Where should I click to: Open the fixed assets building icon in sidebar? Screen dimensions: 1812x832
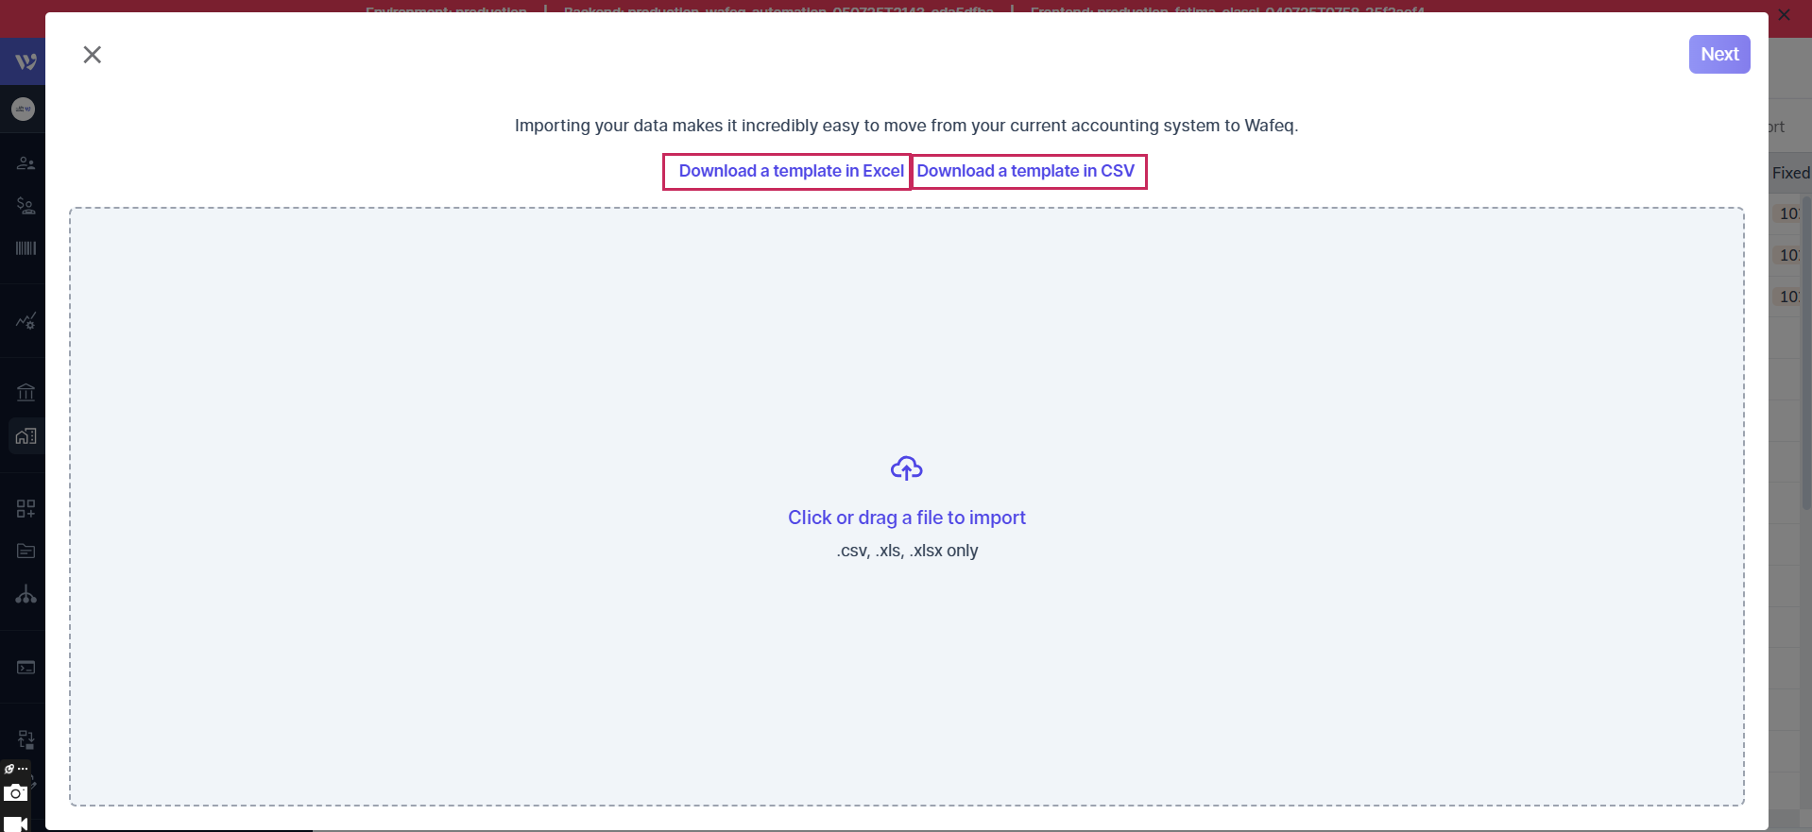coord(26,435)
